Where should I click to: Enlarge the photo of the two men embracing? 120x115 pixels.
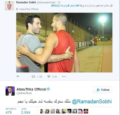pyautogui.click(x=64, y=43)
